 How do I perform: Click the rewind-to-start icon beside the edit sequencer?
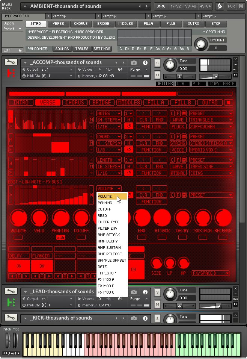91,195
